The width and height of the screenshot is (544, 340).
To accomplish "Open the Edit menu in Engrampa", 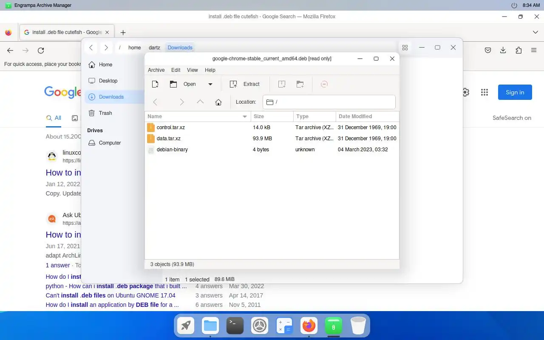I will (x=176, y=70).
